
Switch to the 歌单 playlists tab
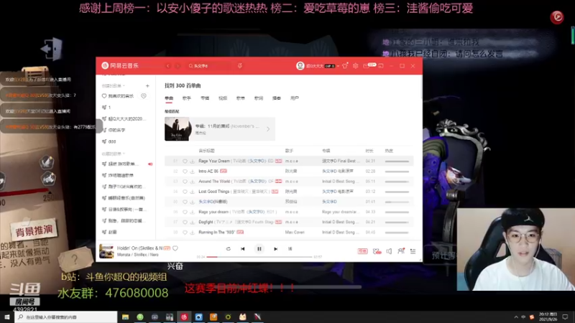click(x=241, y=98)
